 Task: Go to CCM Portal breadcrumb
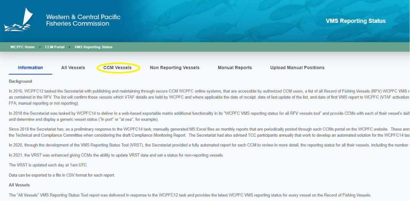tap(55, 47)
